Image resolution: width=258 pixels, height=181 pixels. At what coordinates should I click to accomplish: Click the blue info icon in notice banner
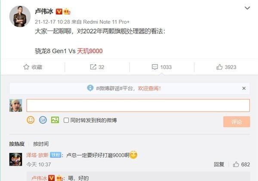pyautogui.click(x=90, y=88)
